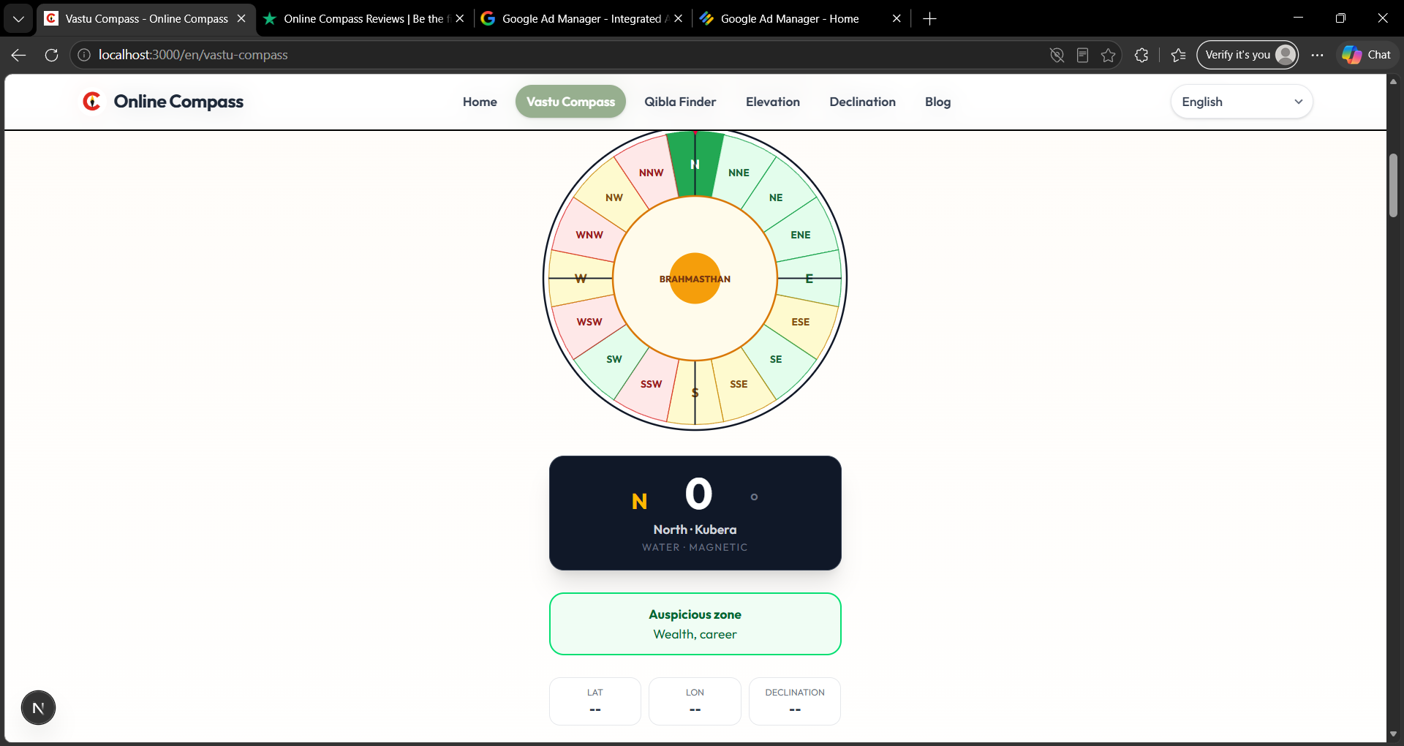Add page to favorites with star icon
The image size is (1404, 746).
(1109, 55)
